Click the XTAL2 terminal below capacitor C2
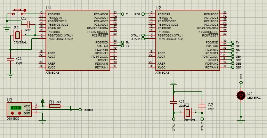 (x=202, y=119)
